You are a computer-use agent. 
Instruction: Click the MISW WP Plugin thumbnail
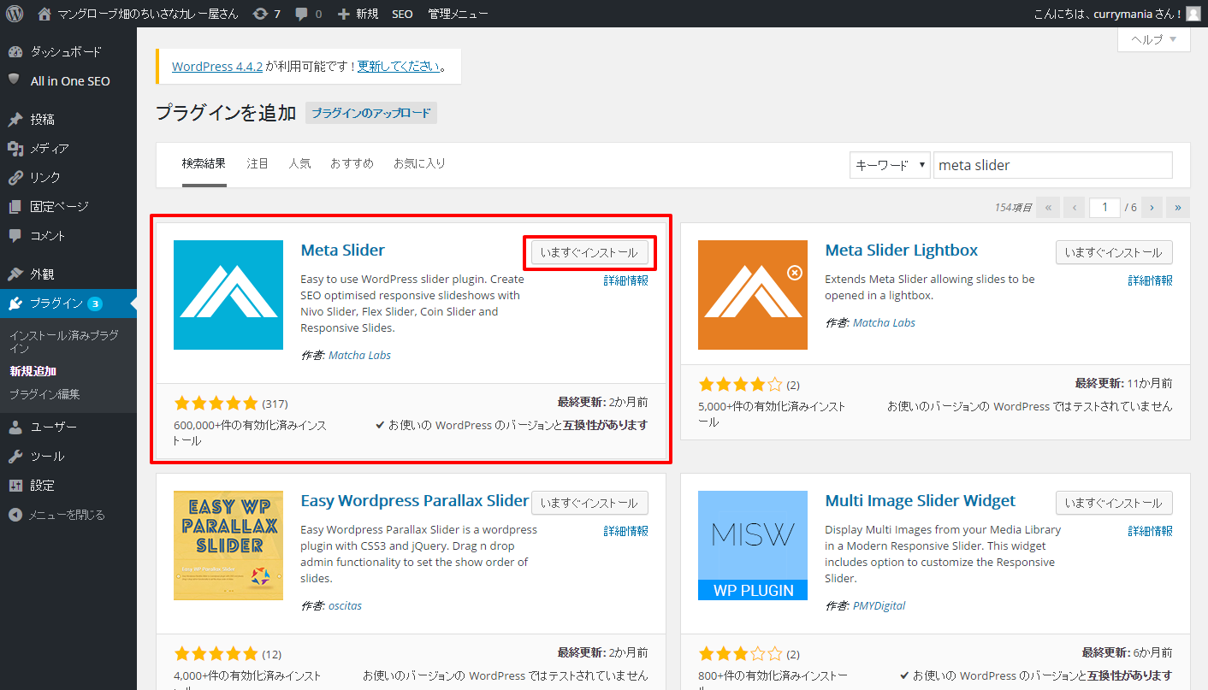[x=753, y=546]
